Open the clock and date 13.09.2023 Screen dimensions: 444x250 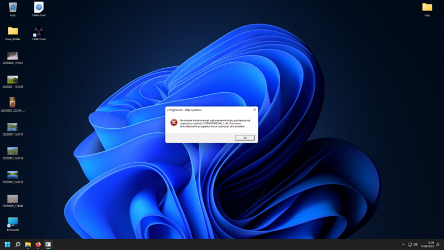tap(427, 244)
